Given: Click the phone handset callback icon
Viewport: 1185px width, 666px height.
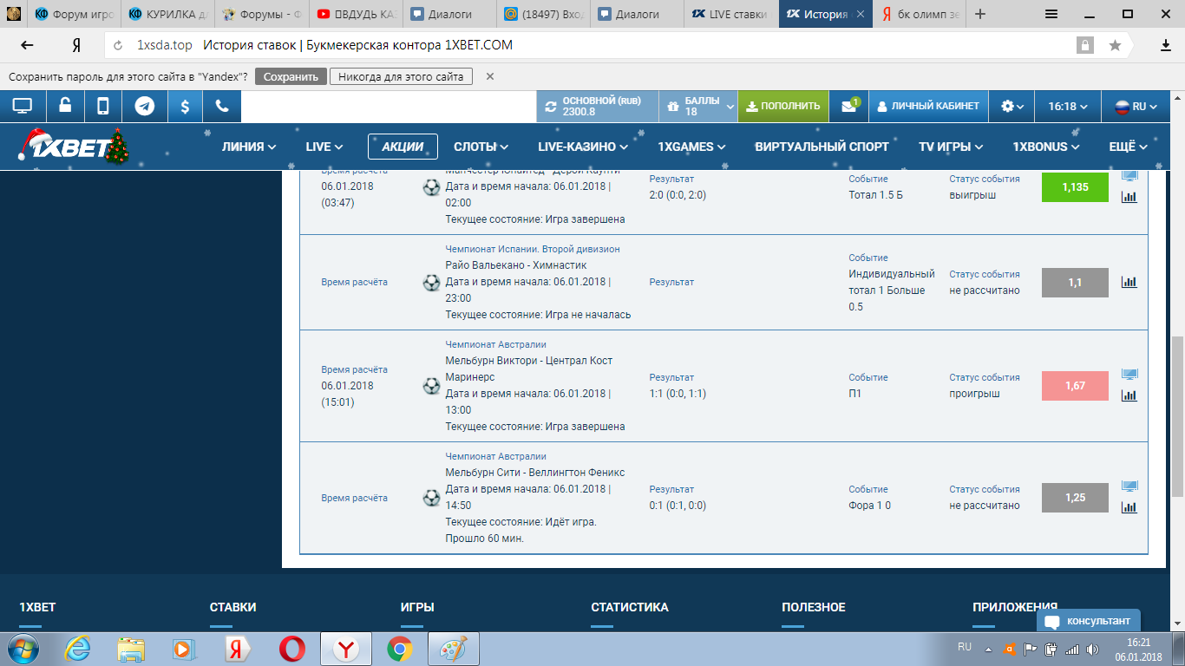Looking at the screenshot, I should [222, 106].
